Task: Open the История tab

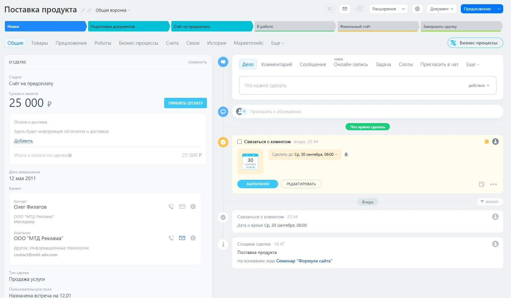Action: click(x=217, y=43)
